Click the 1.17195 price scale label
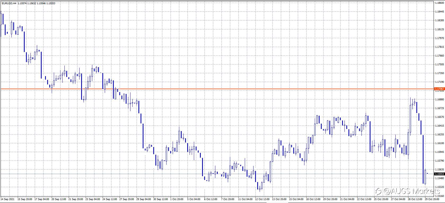445x203 pixels. 439,82
